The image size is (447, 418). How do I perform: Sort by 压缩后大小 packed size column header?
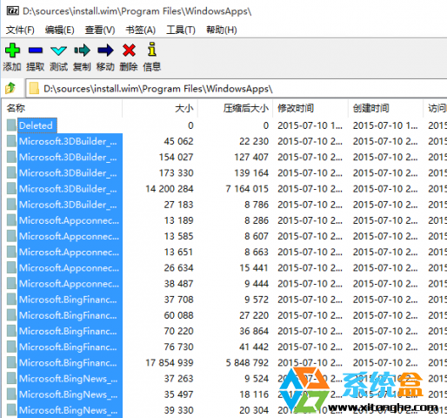(236, 108)
